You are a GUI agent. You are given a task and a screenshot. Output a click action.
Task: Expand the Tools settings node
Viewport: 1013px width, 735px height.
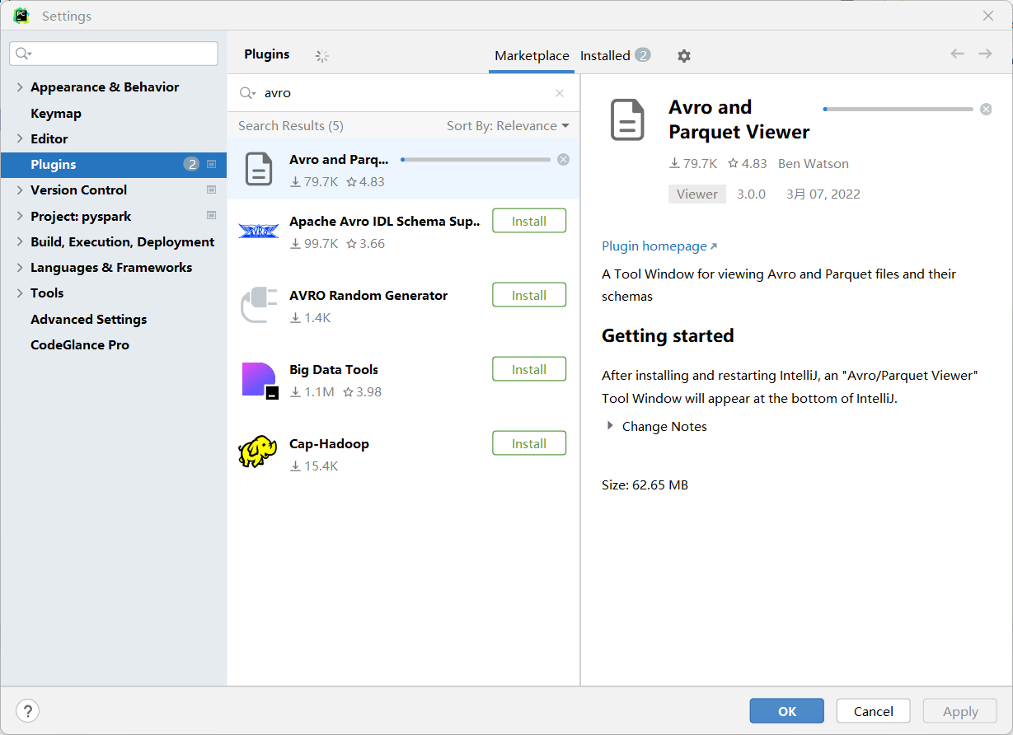coord(20,293)
